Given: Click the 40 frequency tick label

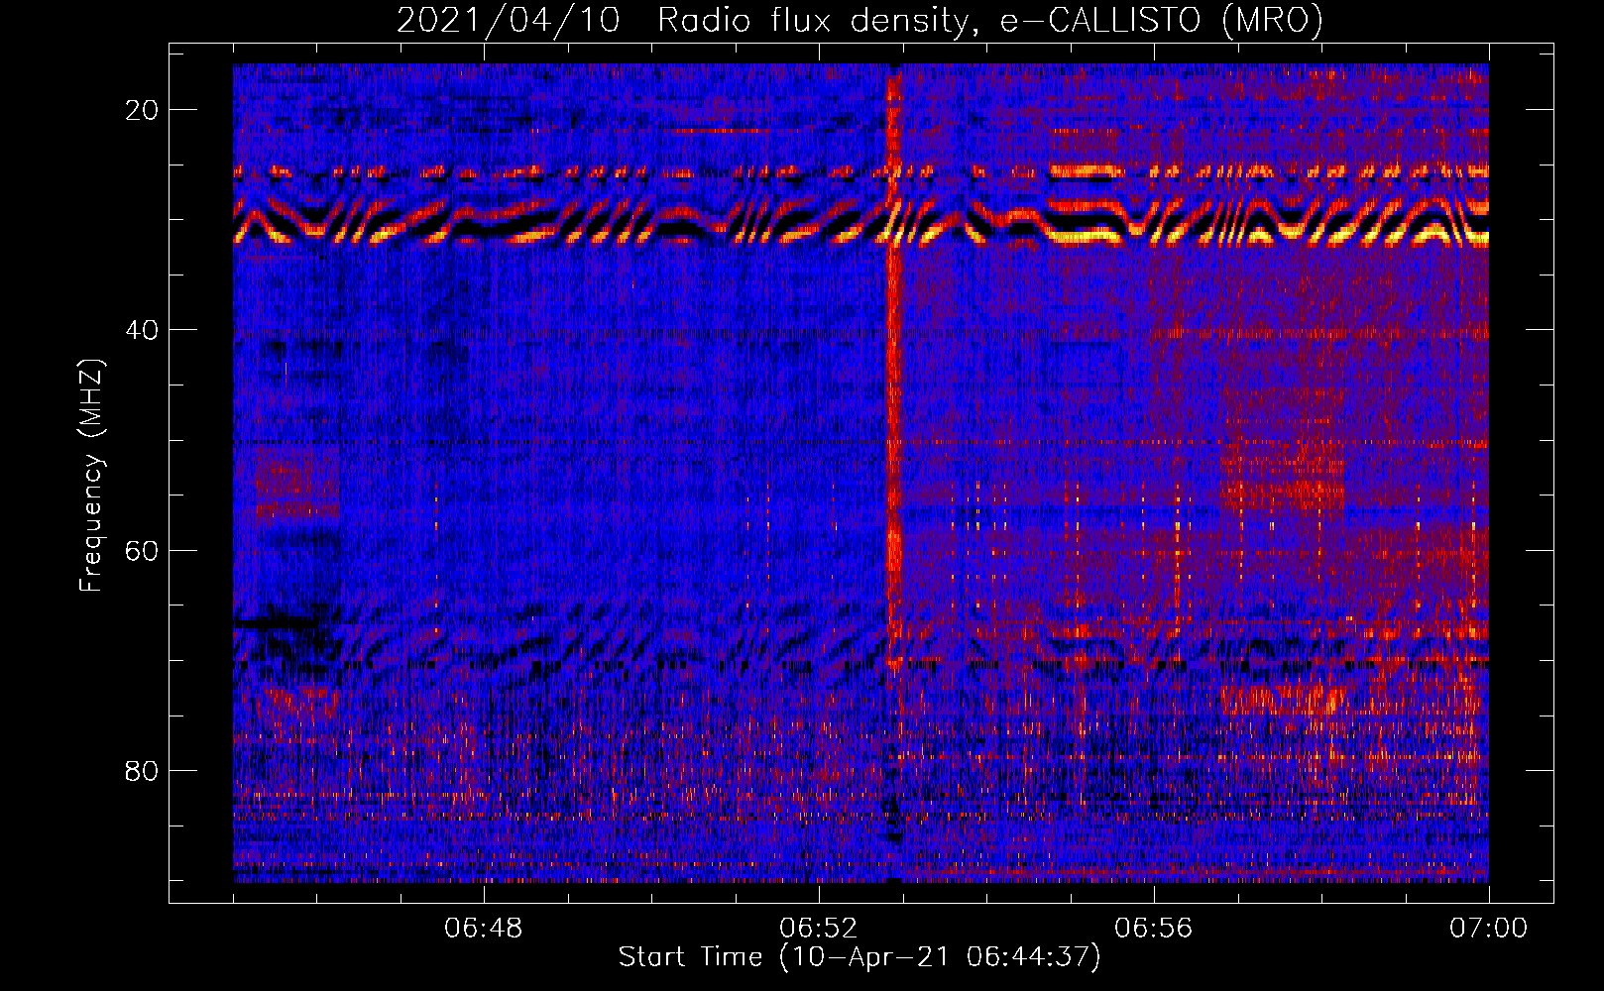Looking at the screenshot, I should (x=143, y=330).
